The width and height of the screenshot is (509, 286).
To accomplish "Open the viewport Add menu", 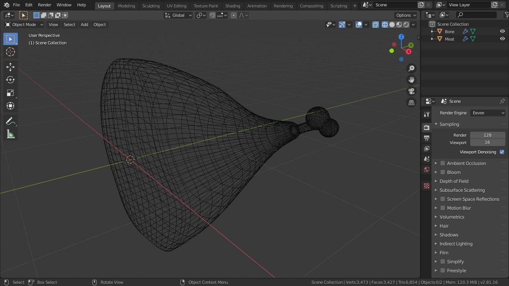I will tap(84, 25).
